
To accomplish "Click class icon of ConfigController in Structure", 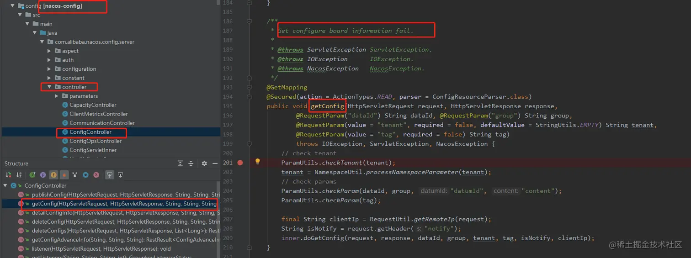I will pyautogui.click(x=13, y=186).
